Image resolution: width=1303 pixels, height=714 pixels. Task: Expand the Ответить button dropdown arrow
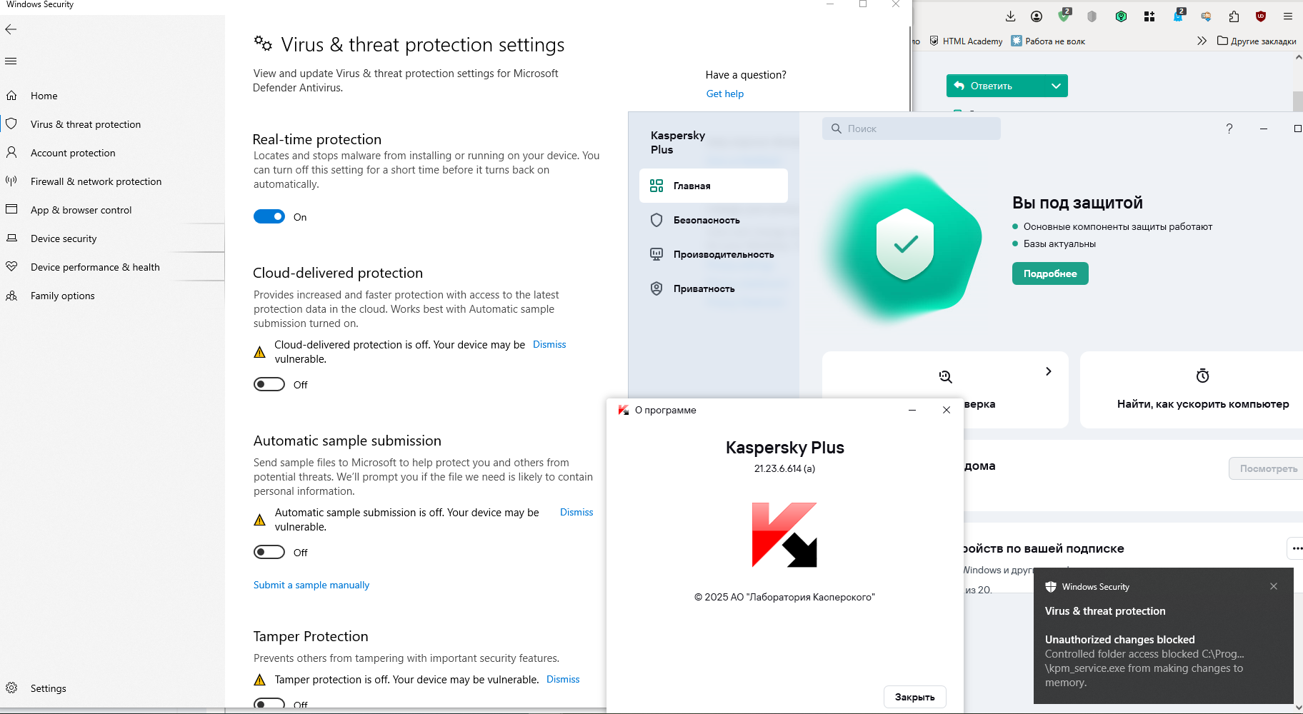coord(1056,86)
